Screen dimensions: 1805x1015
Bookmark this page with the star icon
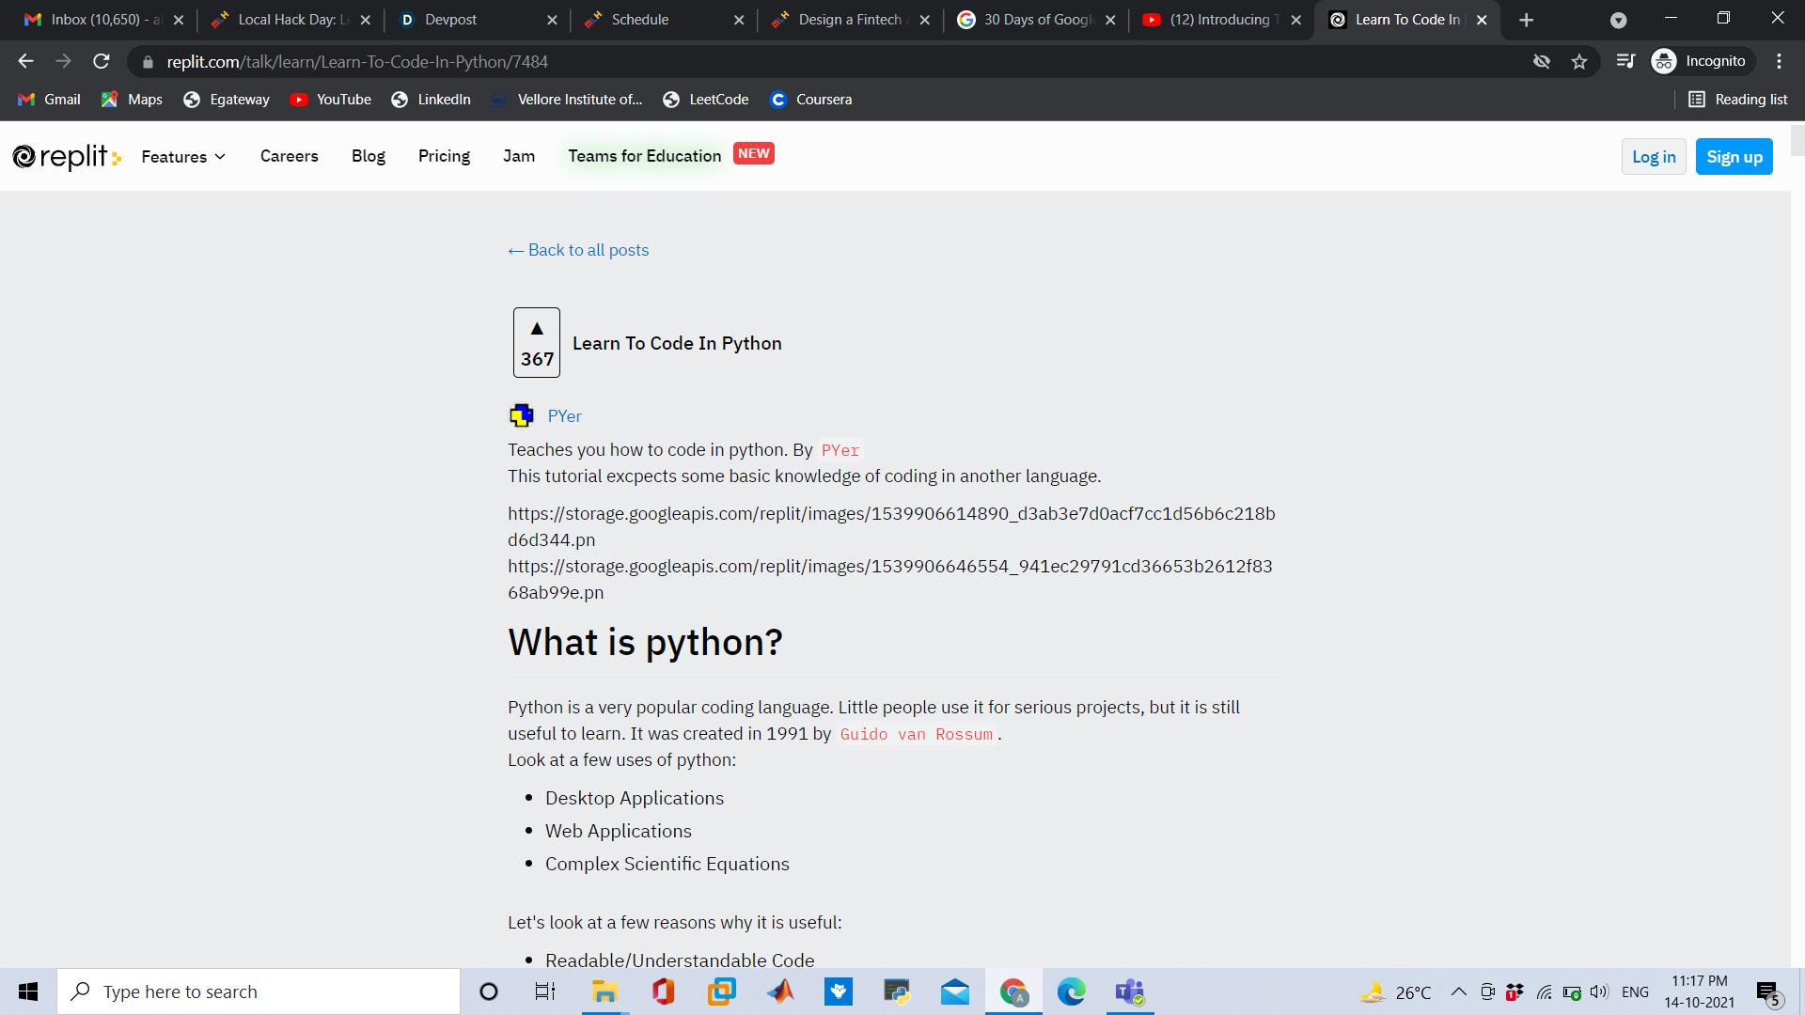point(1579,62)
